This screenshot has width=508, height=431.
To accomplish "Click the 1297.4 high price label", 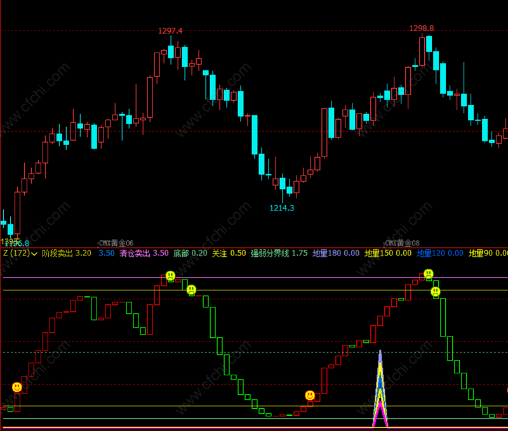I will (x=170, y=30).
